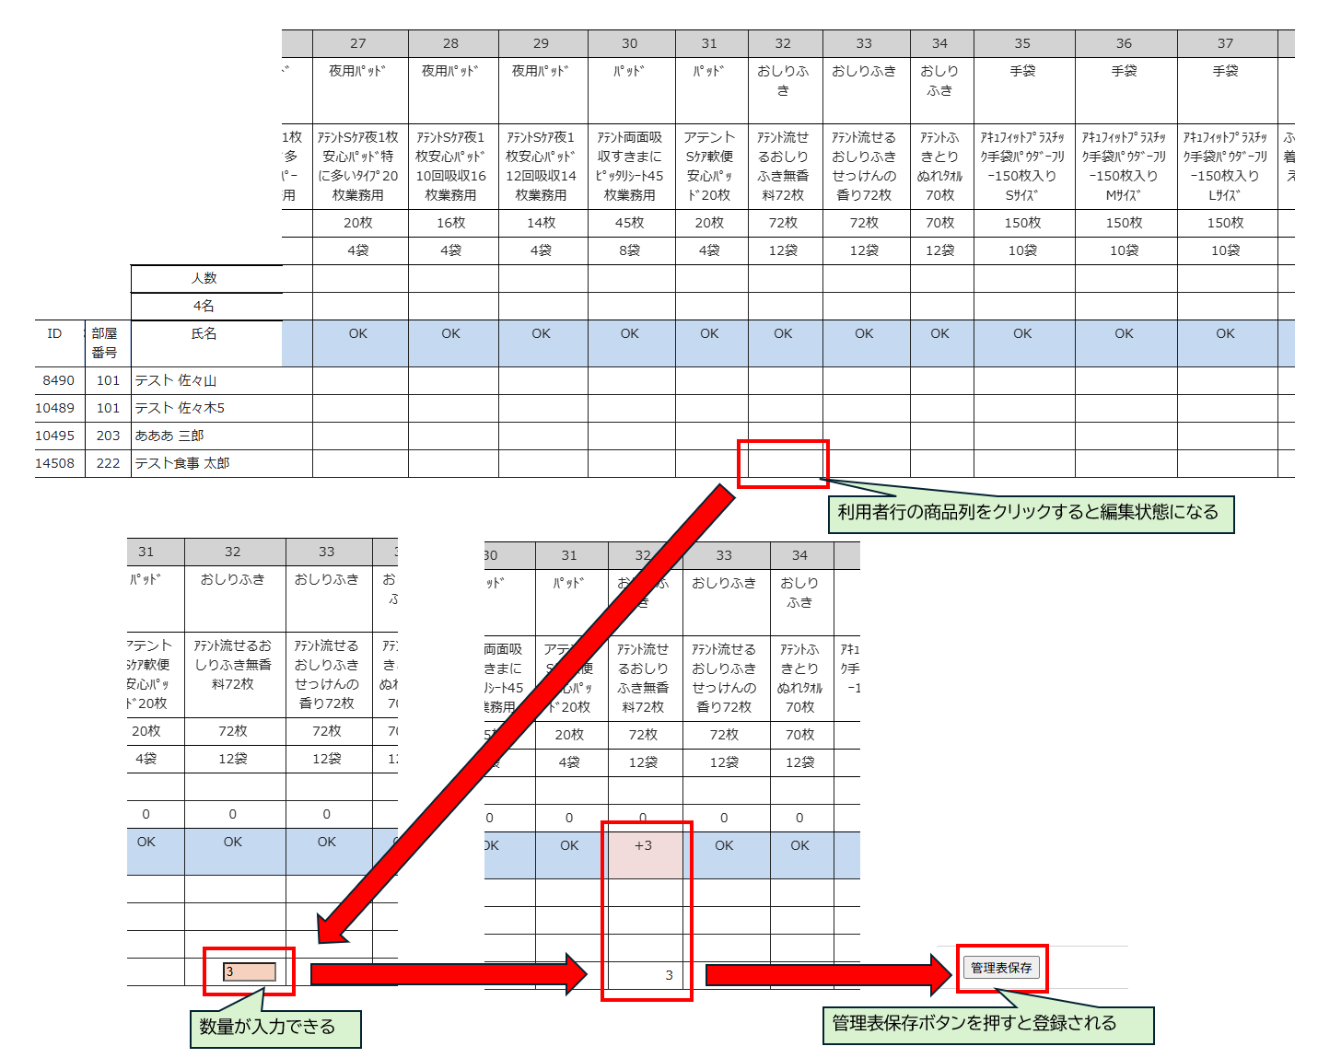1318x1058 pixels.
Task: Click the 8袋 cell under column 30
Action: [x=630, y=250]
